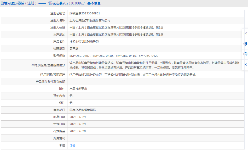The image size is (248, 151).
Task: Click the 批准日期 label
Action: (x=59, y=117)
